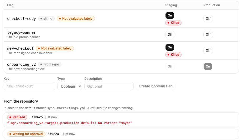
Task: Toggle checkout-copy Staging On switch
Action: 170,15
